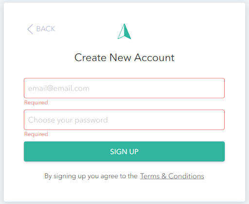Click the left-pointing chevron beside BACK
The width and height of the screenshot is (249, 204).
(30, 29)
